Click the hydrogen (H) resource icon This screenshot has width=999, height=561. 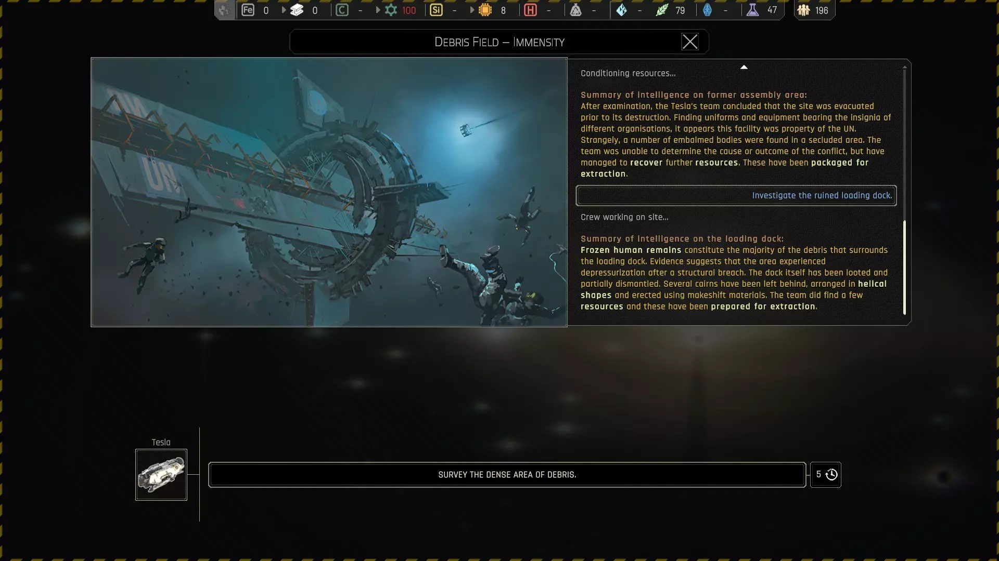point(530,10)
